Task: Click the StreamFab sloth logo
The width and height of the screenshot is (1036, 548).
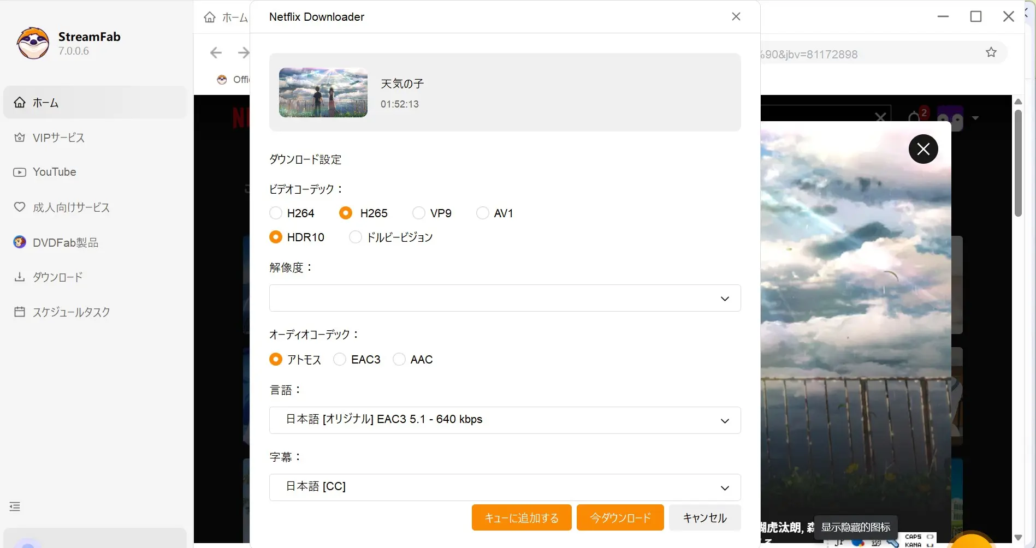Action: [33, 43]
